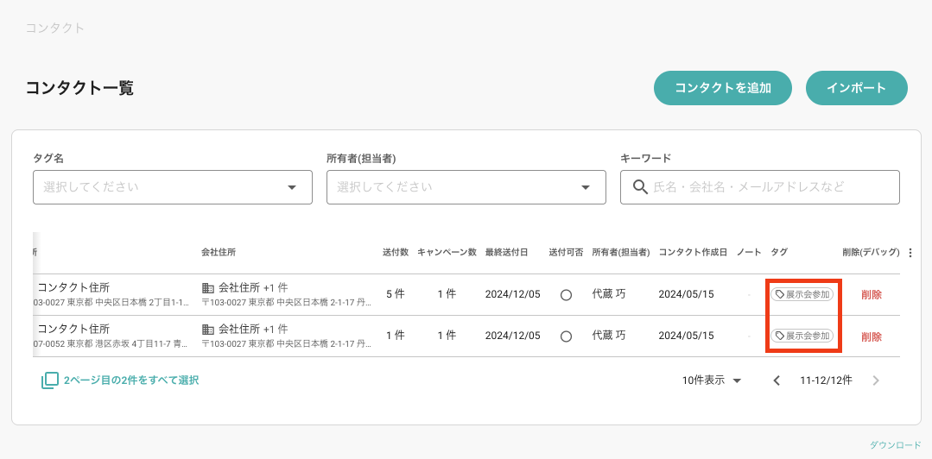Open the 10件表示 page size dropdown
932x459 pixels.
click(712, 380)
